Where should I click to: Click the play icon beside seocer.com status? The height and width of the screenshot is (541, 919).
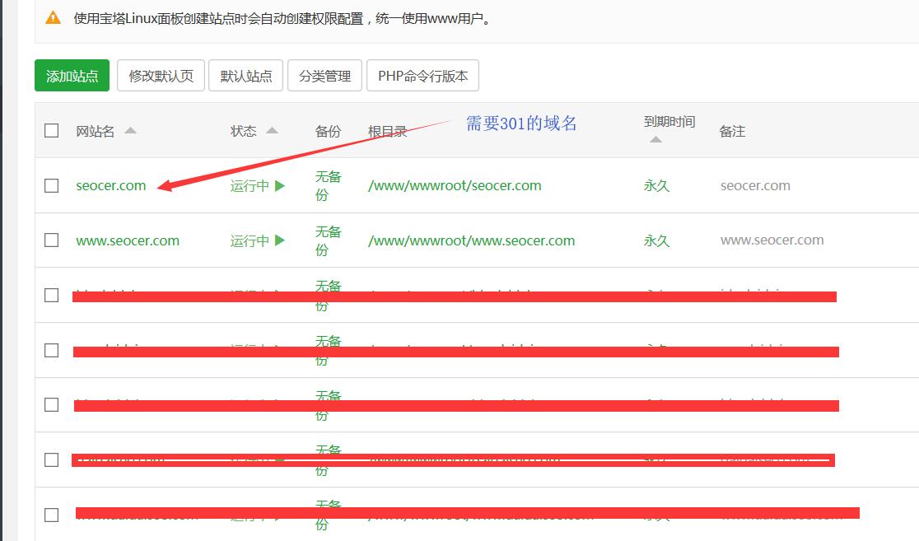pos(280,186)
